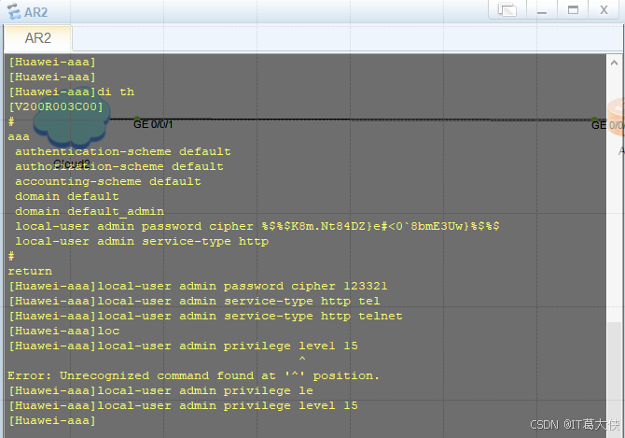Click the overlapping-windows button in AR2 title bar
Image resolution: width=625 pixels, height=438 pixels.
(507, 9)
